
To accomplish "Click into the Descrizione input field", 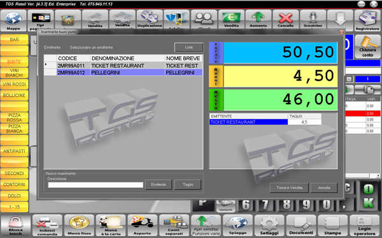I will 95,185.
